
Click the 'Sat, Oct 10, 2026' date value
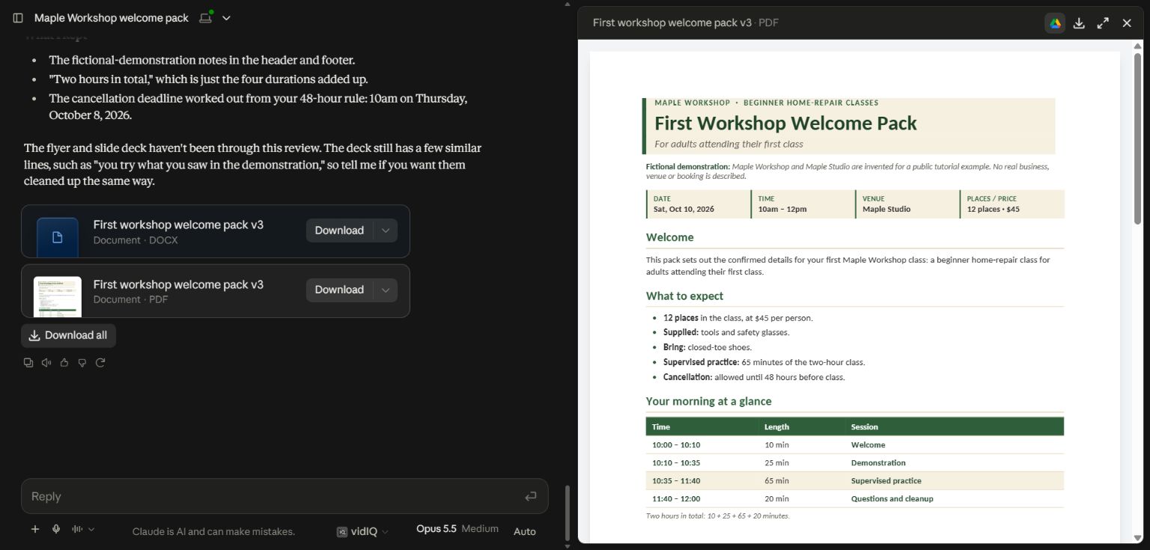click(x=684, y=209)
